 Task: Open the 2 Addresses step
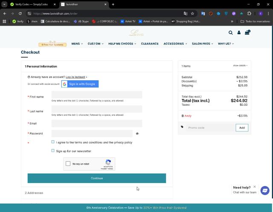[x=34, y=193]
